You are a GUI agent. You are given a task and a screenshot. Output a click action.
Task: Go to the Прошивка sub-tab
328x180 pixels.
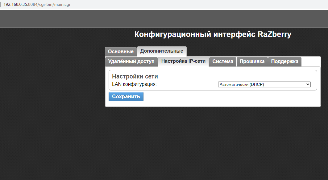point(252,62)
